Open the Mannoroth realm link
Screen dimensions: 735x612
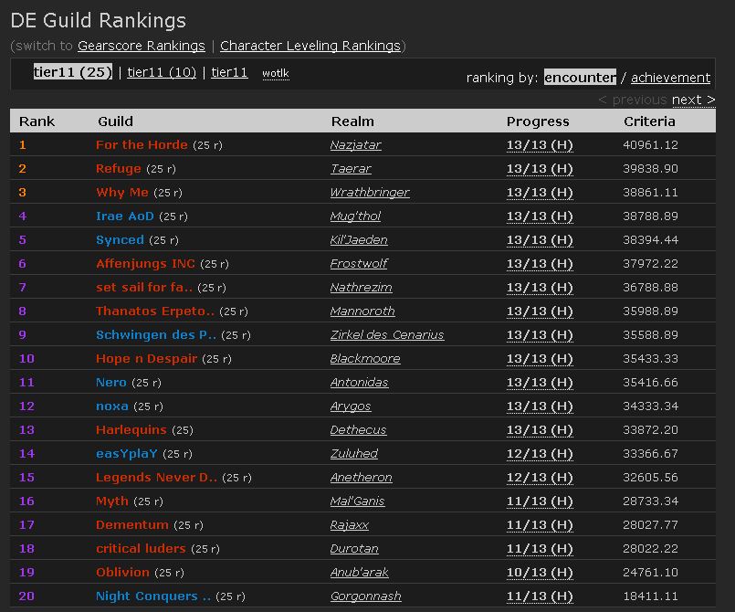point(362,311)
